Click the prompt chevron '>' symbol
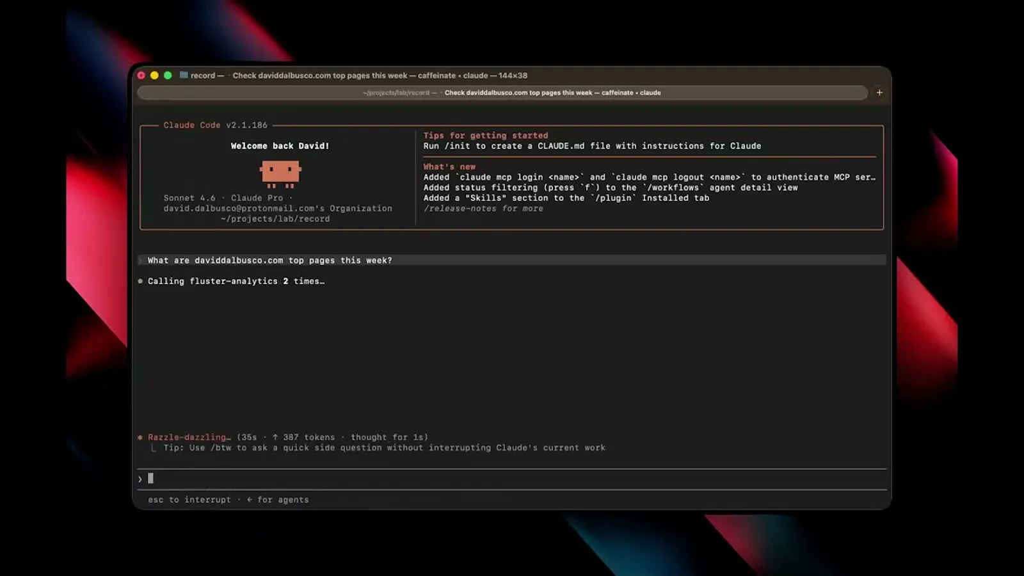 140,479
